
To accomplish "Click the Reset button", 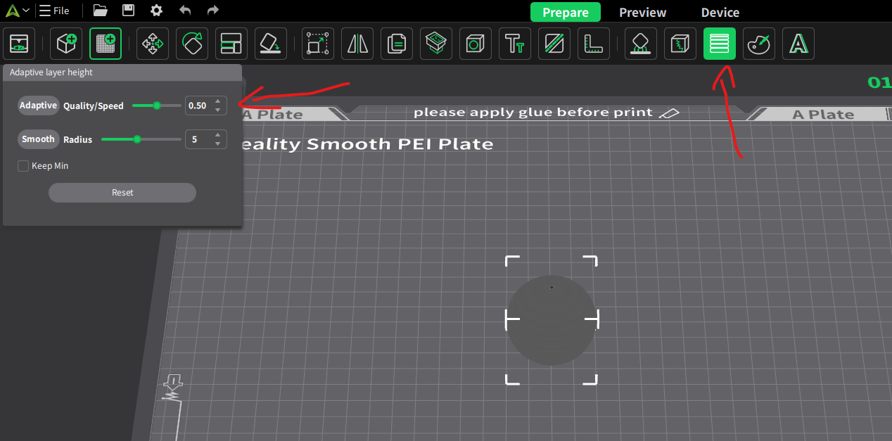I will pos(122,193).
